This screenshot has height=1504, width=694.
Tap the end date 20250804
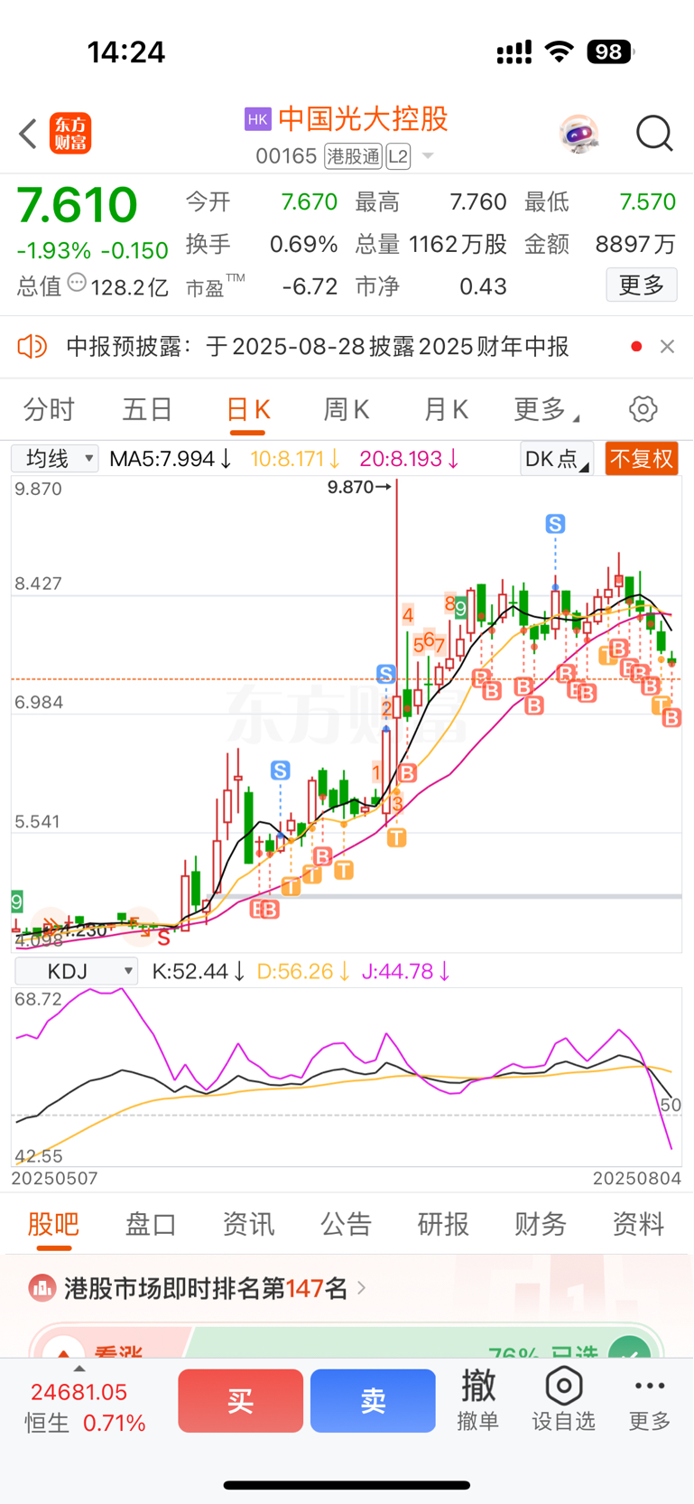636,1178
